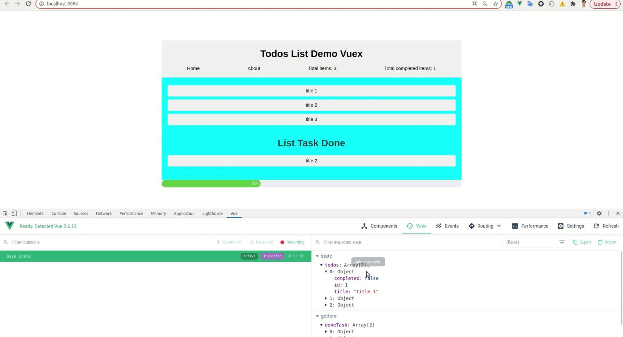Open DevTools settings gear icon
The width and height of the screenshot is (623, 337).
(599, 214)
